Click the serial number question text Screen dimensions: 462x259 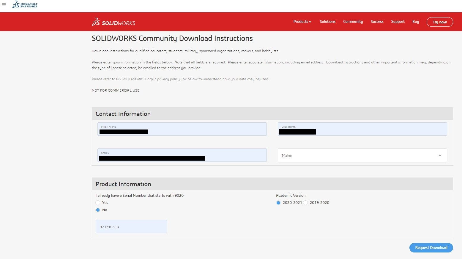(140, 196)
